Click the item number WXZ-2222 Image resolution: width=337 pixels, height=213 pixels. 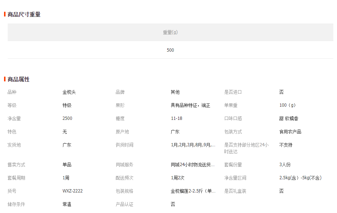pos(72,191)
